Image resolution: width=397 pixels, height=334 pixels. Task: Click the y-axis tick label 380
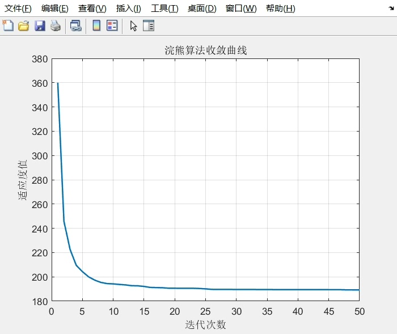[x=40, y=59]
